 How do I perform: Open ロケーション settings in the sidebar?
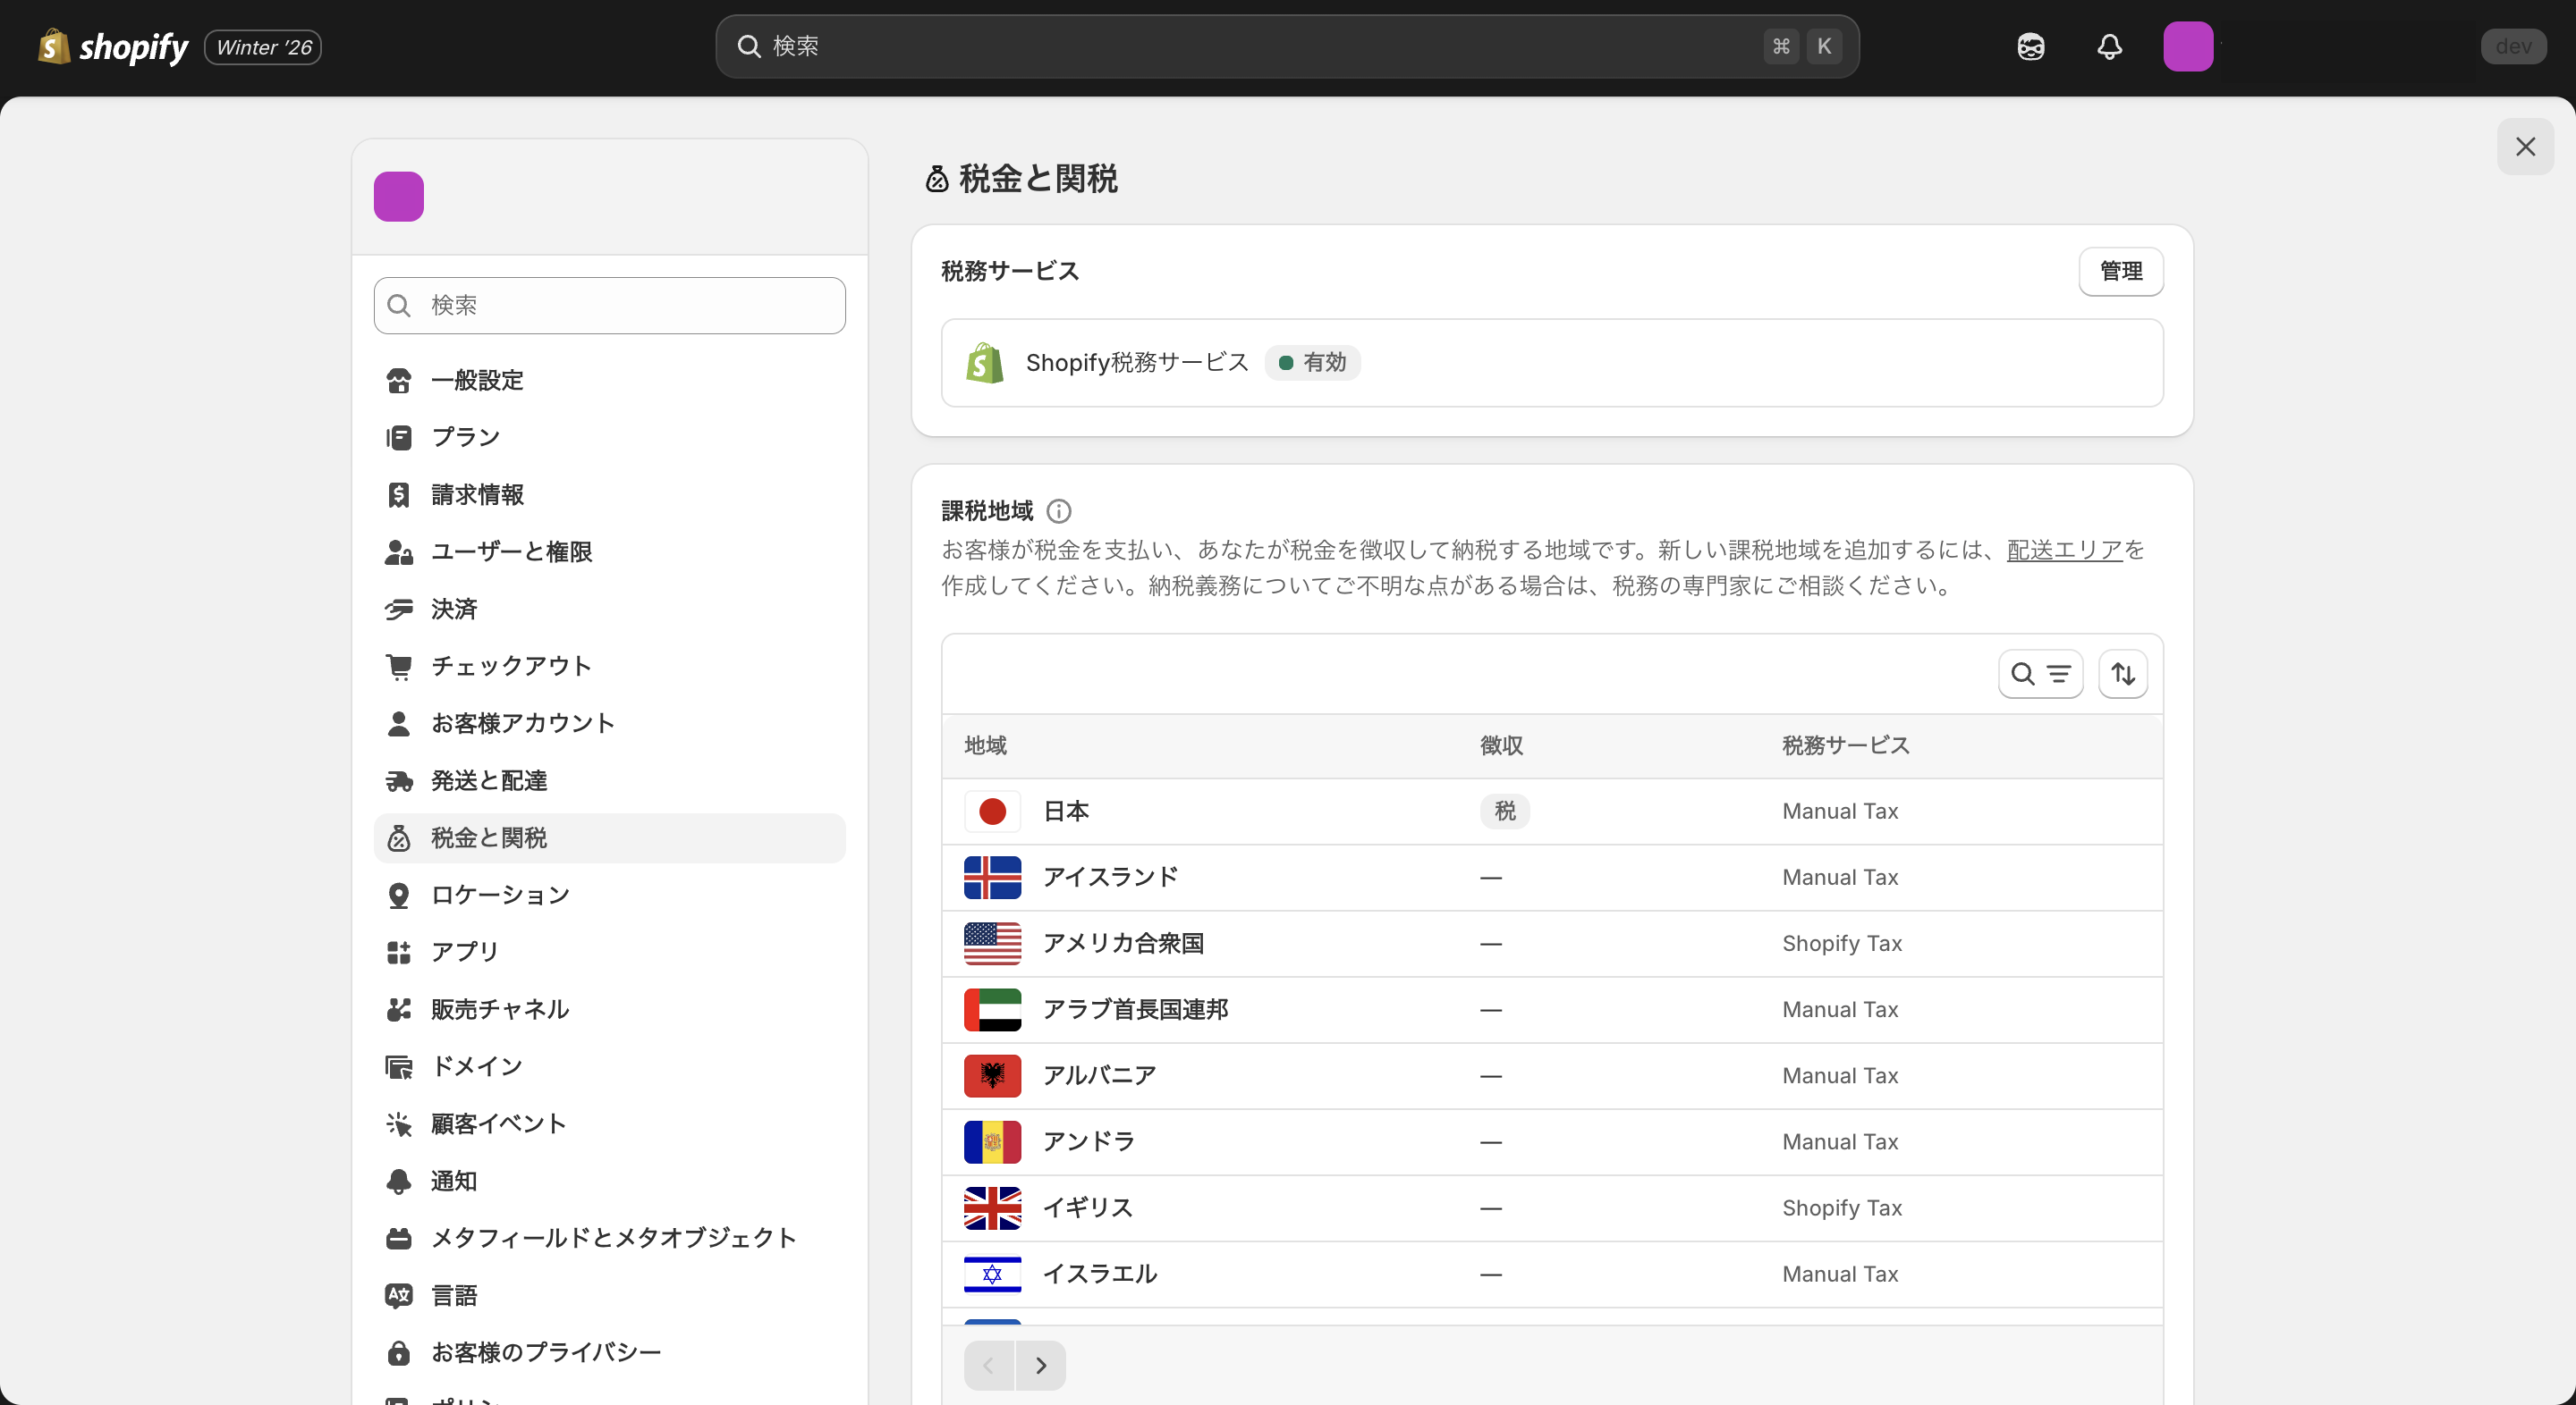499,895
